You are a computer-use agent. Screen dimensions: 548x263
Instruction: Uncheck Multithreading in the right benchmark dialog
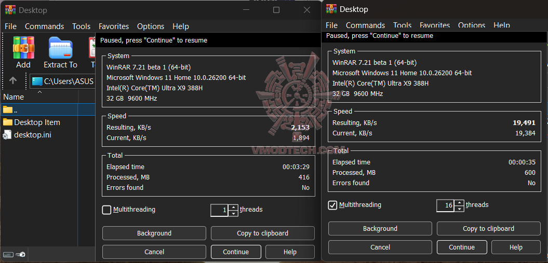[332, 205]
